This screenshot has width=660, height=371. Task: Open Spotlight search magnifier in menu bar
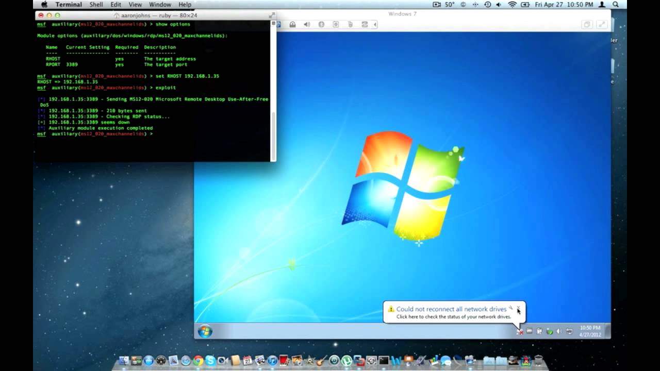pyautogui.click(x=616, y=4)
